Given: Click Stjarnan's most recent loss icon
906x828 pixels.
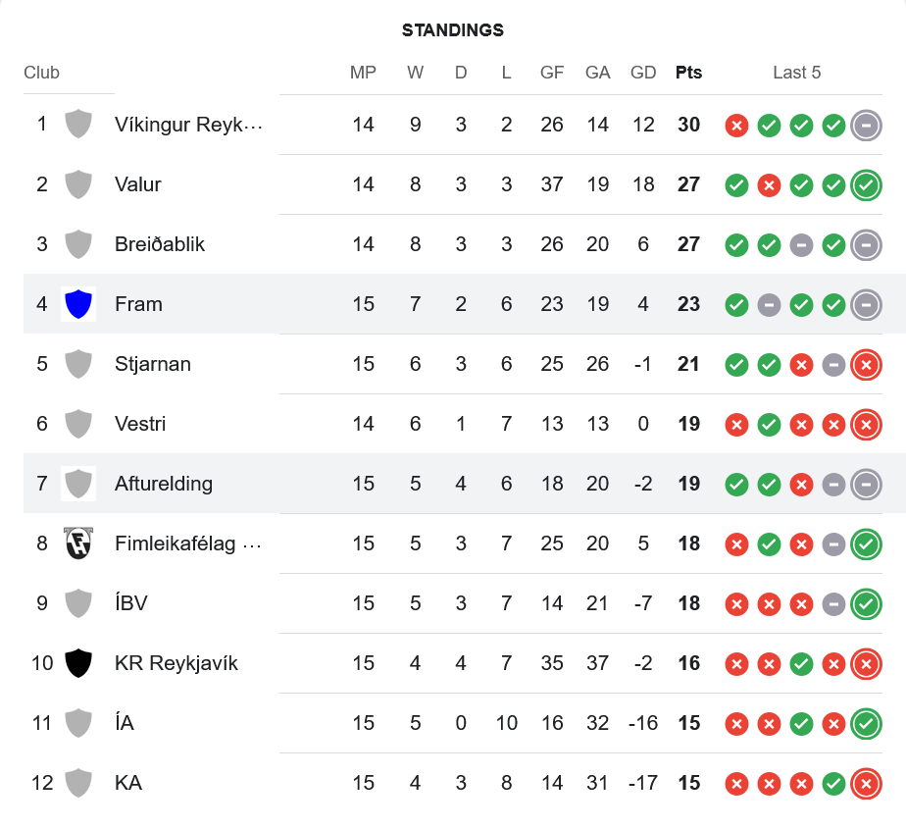Looking at the screenshot, I should pos(865,364).
